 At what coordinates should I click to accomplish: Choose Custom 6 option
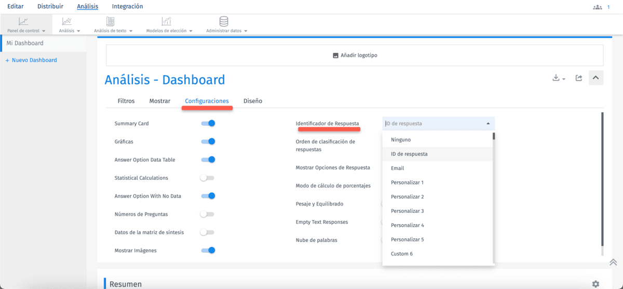tap(438, 254)
